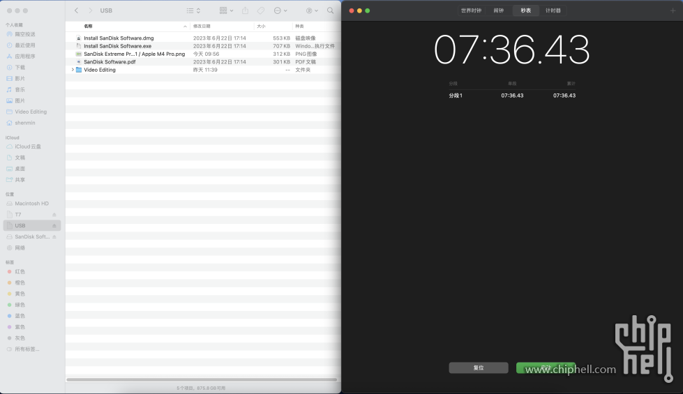The width and height of the screenshot is (683, 394).
Task: Switch to 秒表 tab in Clock
Action: (x=526, y=10)
